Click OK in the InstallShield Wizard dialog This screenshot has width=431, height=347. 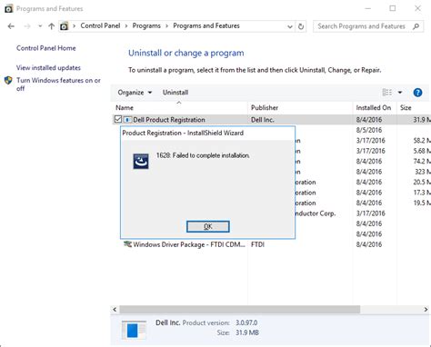point(208,226)
